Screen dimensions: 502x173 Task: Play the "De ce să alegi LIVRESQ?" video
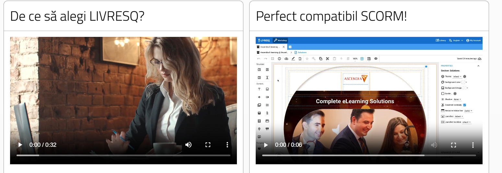pyautogui.click(x=20, y=145)
